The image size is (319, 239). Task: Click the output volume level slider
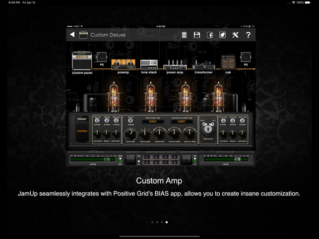point(226,159)
